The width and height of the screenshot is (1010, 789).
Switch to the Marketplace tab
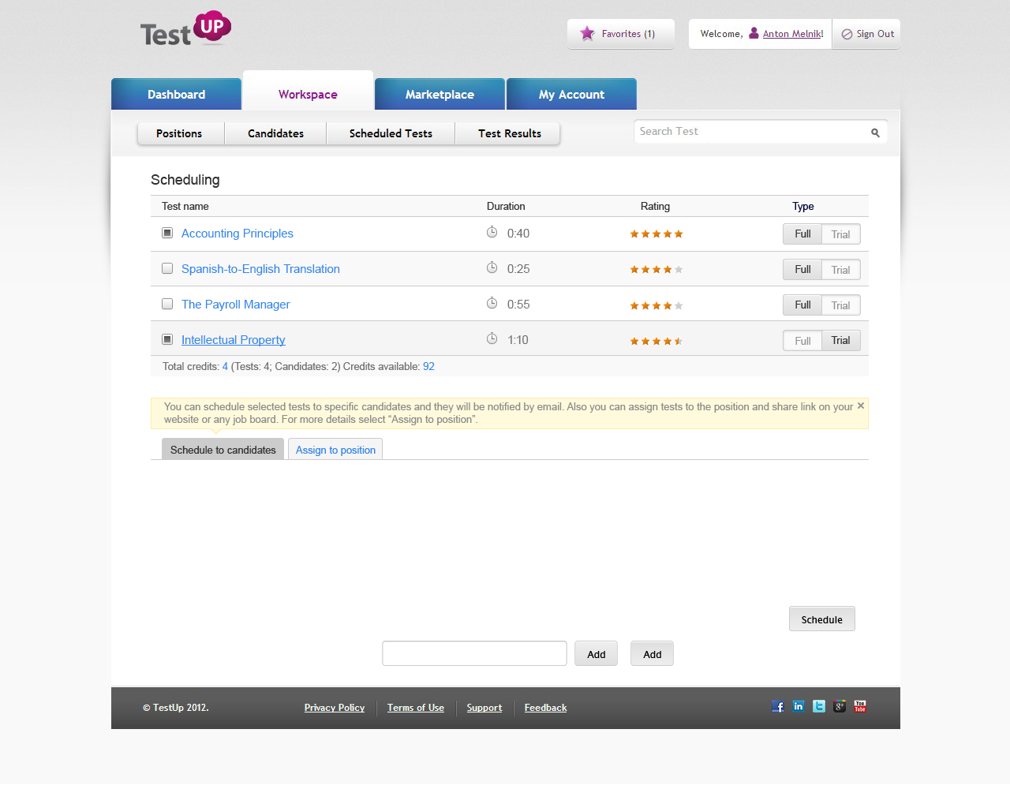pos(440,94)
